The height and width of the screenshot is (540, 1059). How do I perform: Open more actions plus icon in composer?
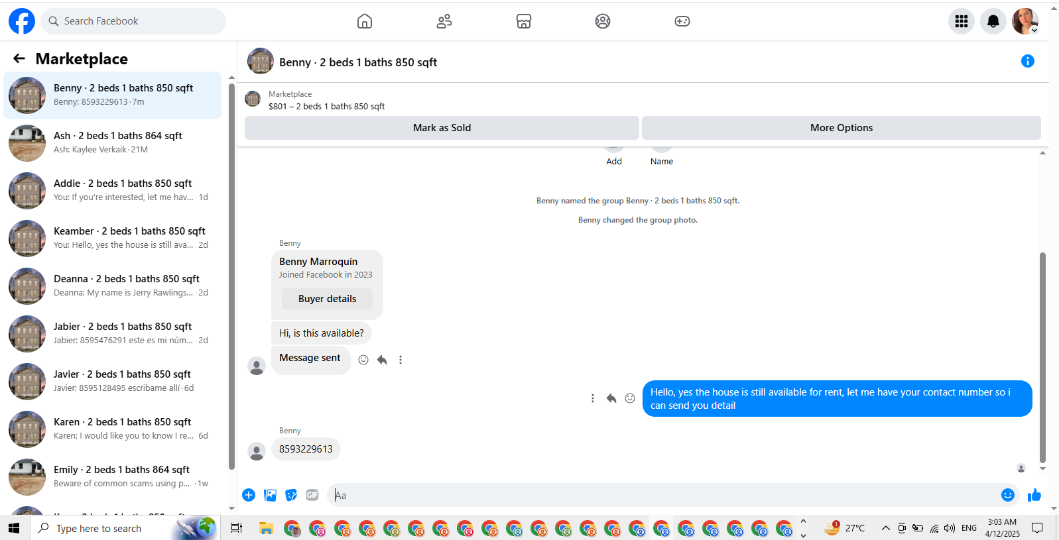pos(249,495)
